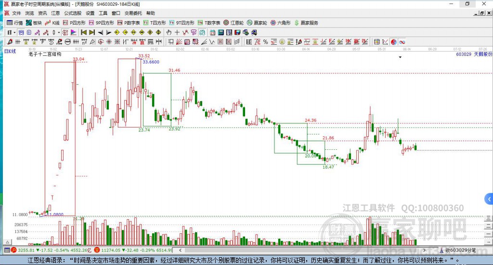Click the colored area chart icon
The width and height of the screenshot is (493, 265).
tap(74, 32)
